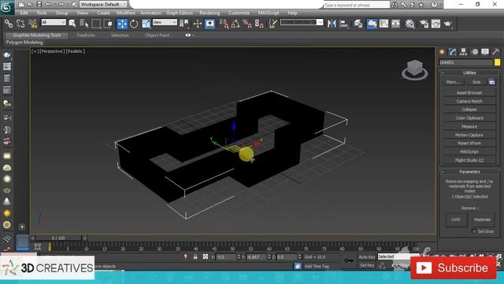Toggle Window/Crossing selection mode
The image size is (504, 284).
(108, 24)
